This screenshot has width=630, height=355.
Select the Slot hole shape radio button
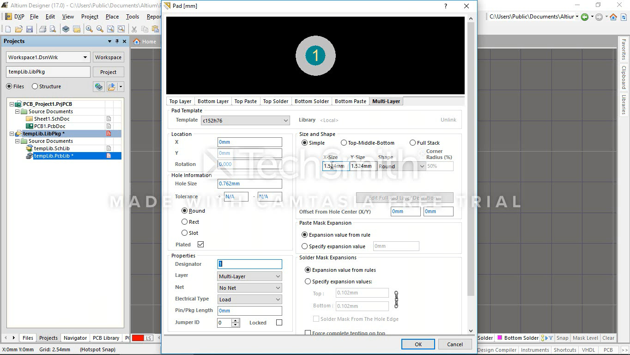click(x=185, y=233)
